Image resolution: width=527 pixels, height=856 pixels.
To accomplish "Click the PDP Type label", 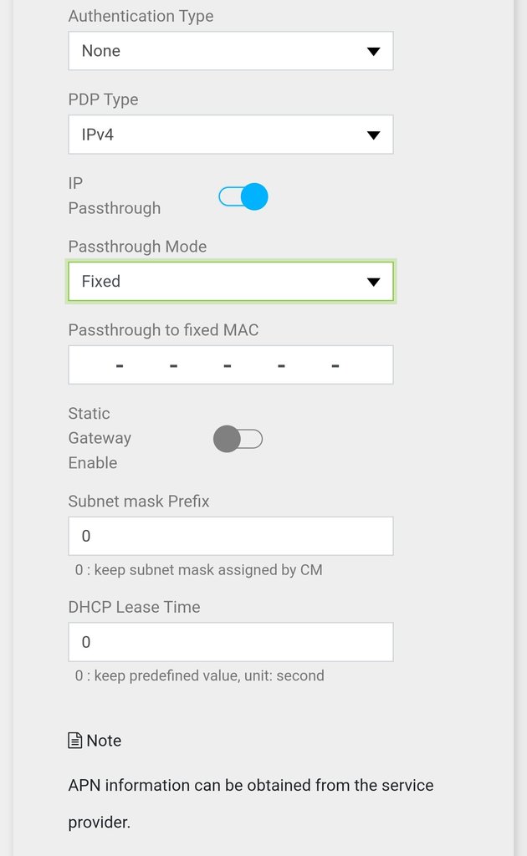I will (x=103, y=99).
